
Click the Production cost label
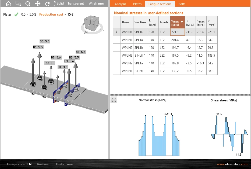[x=51, y=14]
